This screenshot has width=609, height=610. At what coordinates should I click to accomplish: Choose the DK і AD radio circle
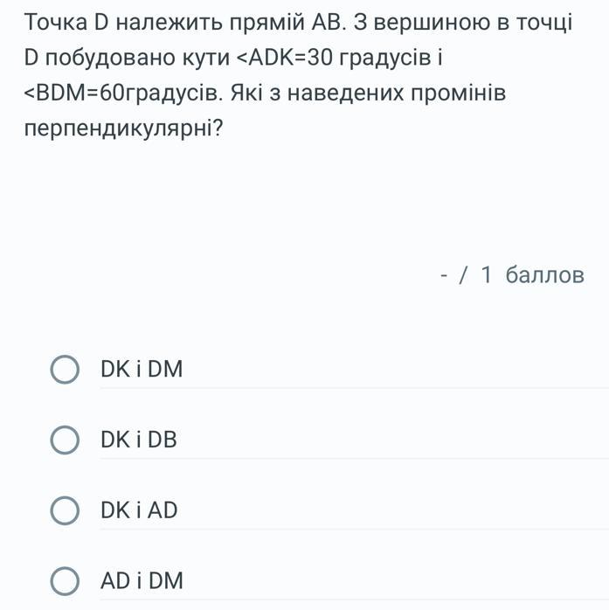63,510
